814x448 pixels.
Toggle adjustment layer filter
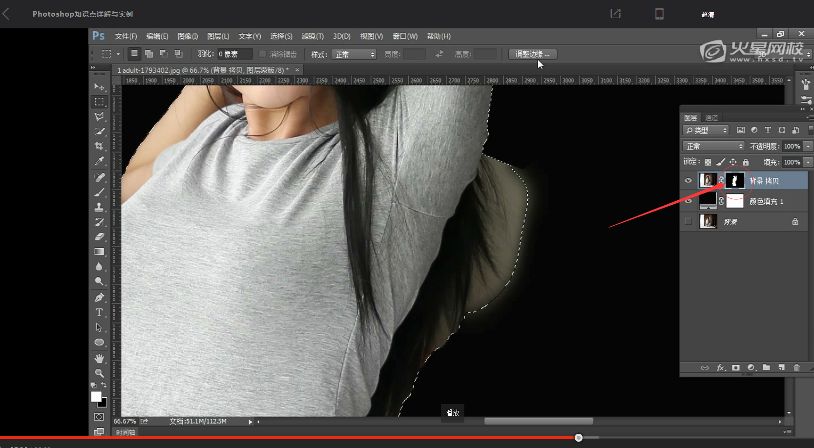(x=754, y=130)
